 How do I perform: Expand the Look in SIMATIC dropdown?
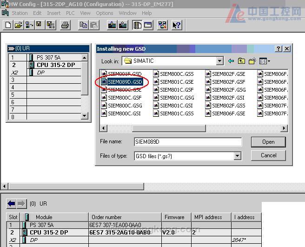coord(219,61)
